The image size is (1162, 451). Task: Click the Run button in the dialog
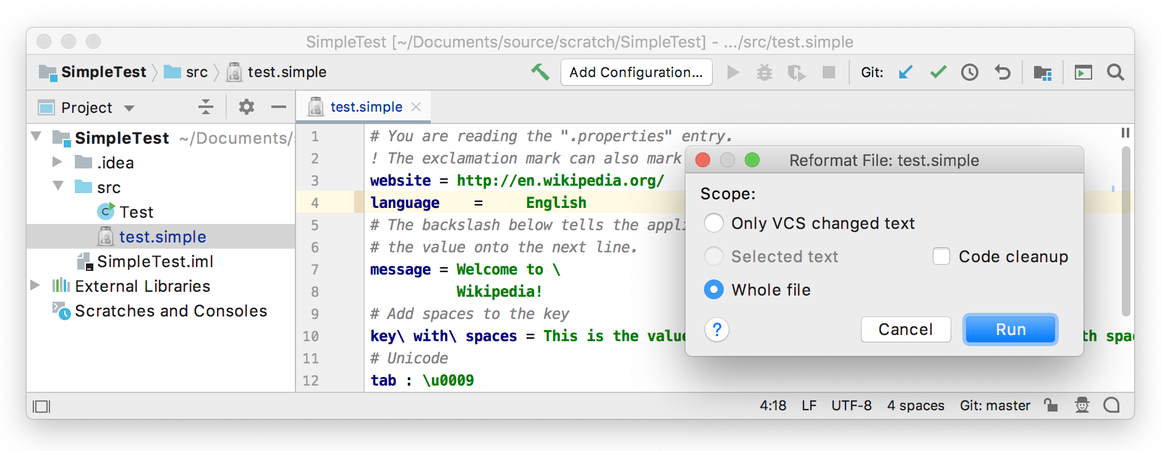(1011, 329)
